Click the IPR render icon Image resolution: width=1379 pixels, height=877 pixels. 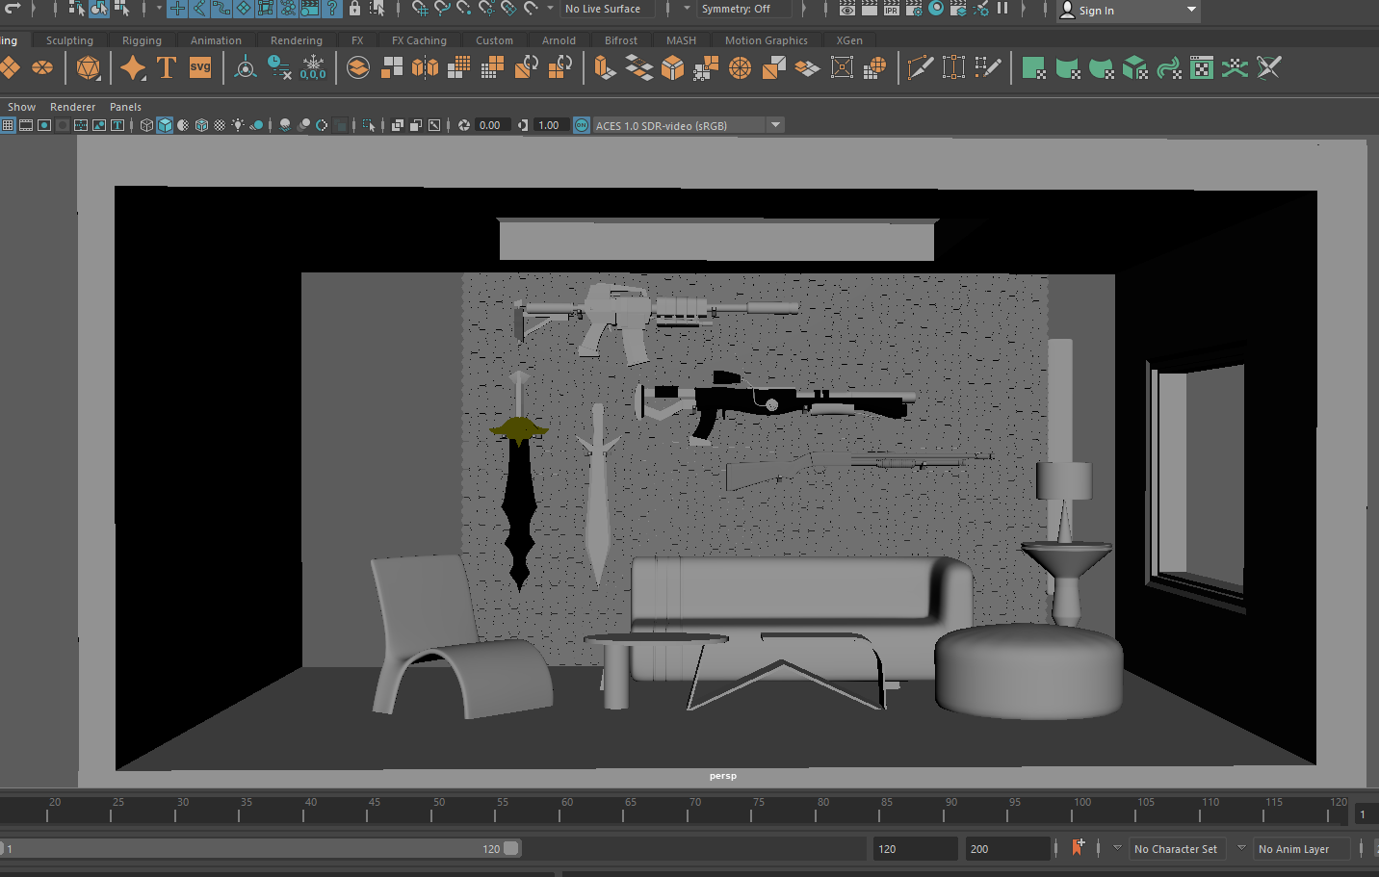(891, 9)
